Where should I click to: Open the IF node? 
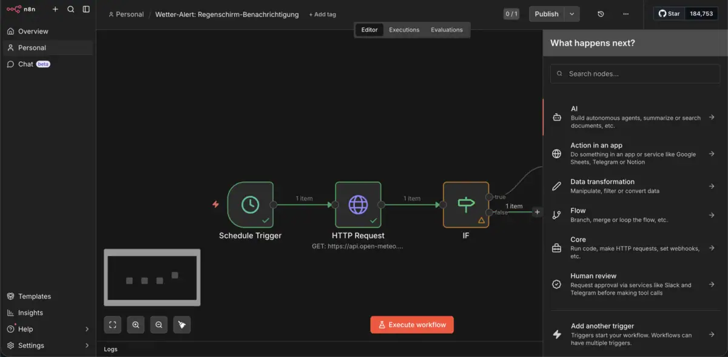(x=465, y=205)
